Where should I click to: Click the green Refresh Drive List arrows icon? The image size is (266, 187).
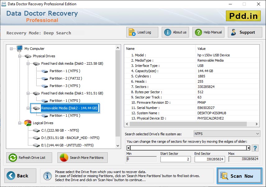[13, 158]
